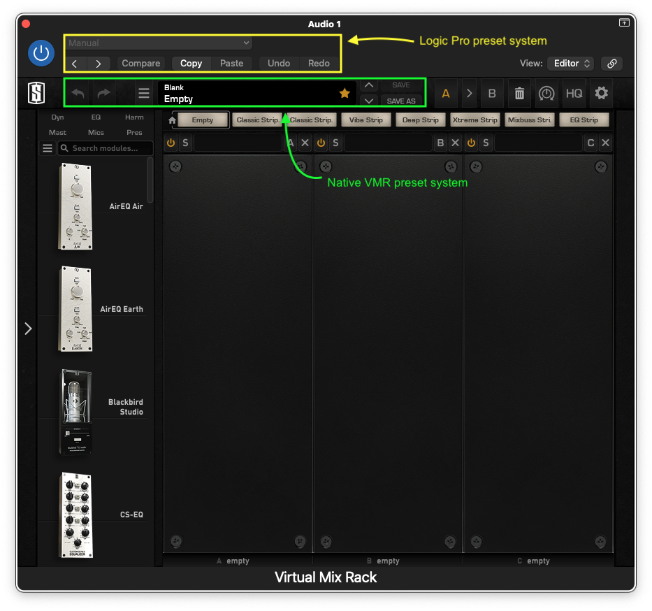This screenshot has height=611, width=652.
Task: Load the Vibe Strip preset
Action: point(366,120)
